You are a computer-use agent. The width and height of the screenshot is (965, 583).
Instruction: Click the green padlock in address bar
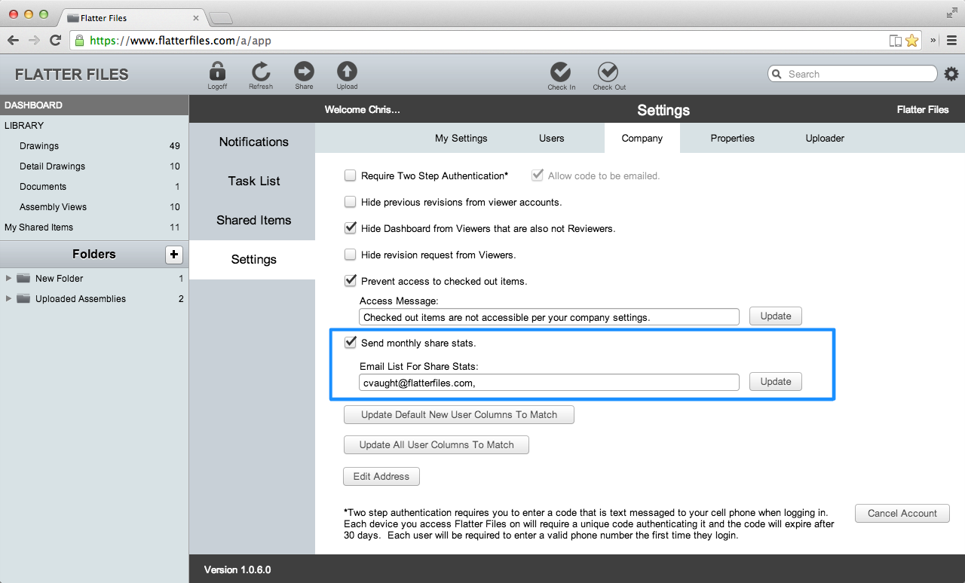80,41
